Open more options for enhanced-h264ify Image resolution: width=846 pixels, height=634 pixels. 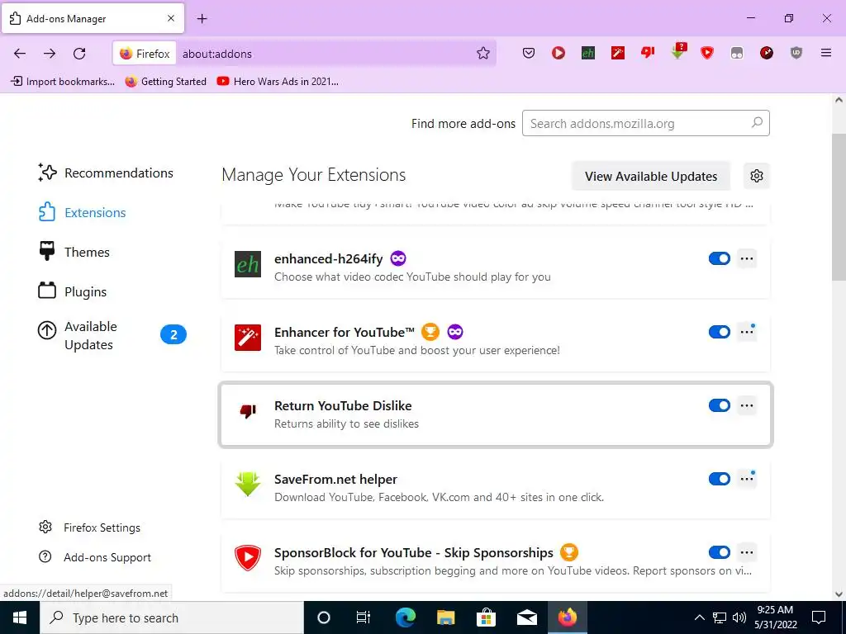(x=747, y=258)
